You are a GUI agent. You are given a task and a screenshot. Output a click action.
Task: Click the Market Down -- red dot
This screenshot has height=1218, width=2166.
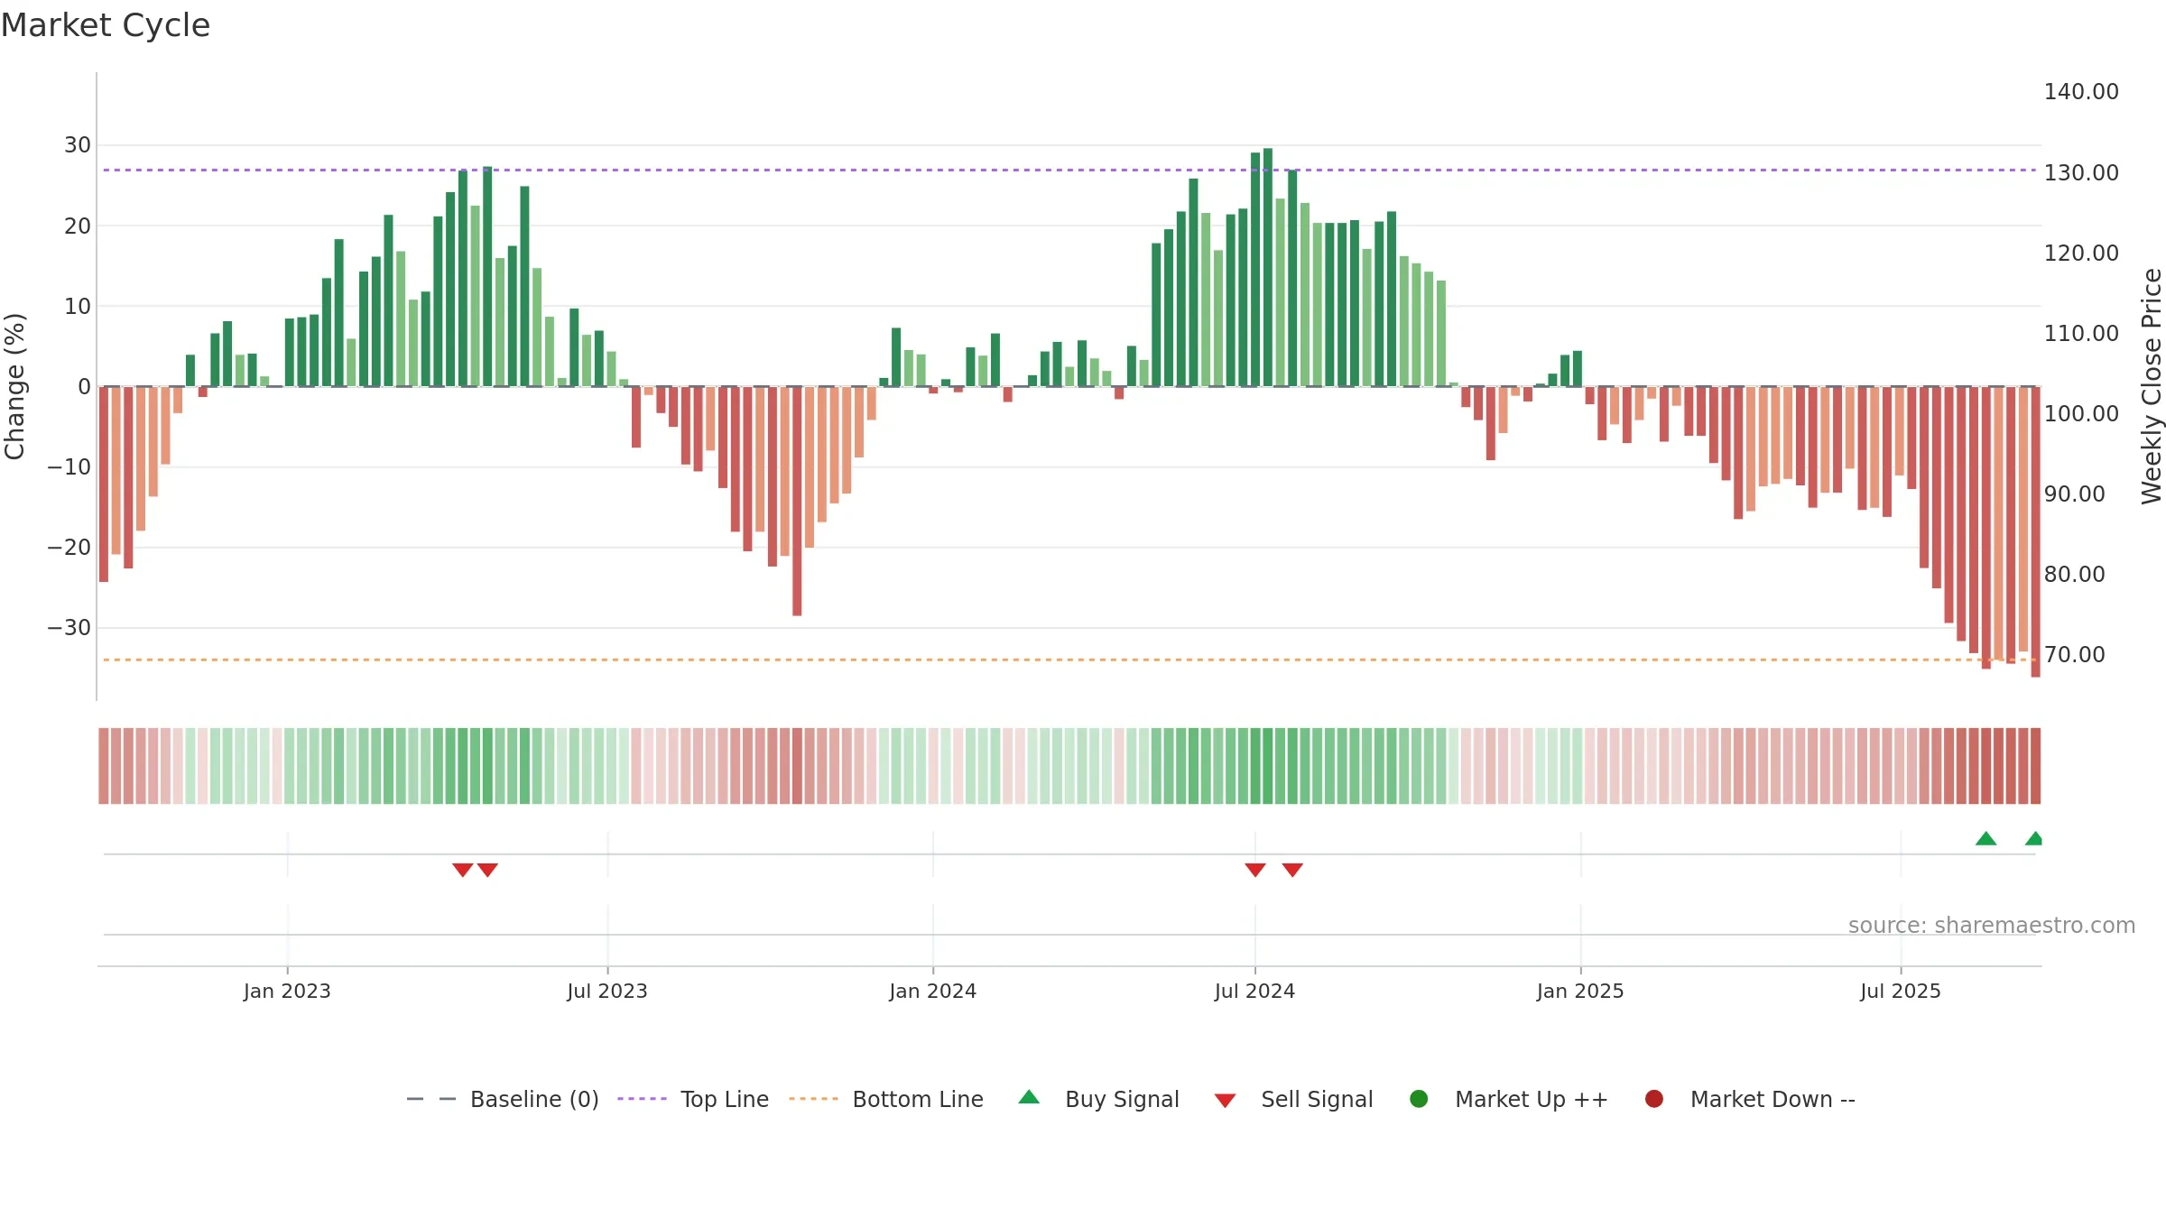1654,1099
